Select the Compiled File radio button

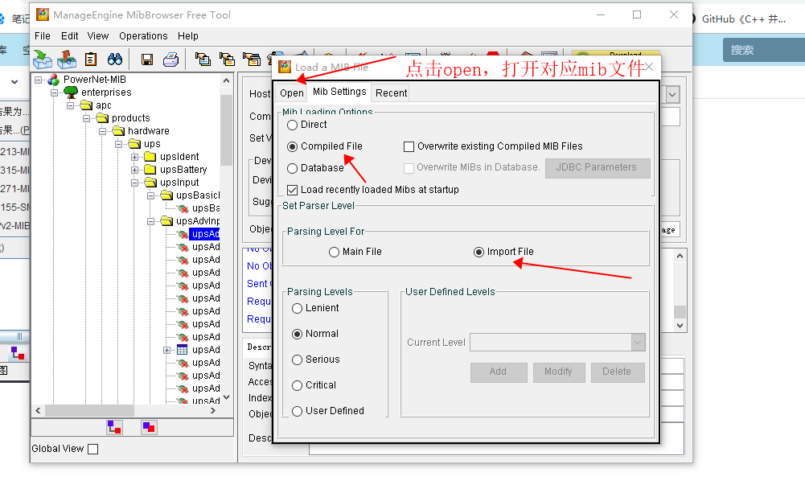coord(293,146)
